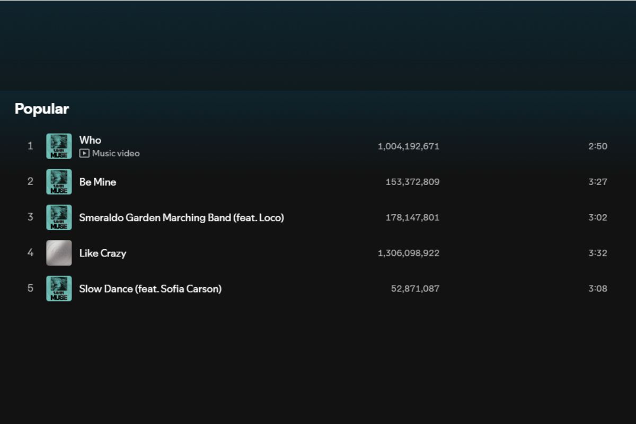Click the Music video label text

[x=116, y=154]
